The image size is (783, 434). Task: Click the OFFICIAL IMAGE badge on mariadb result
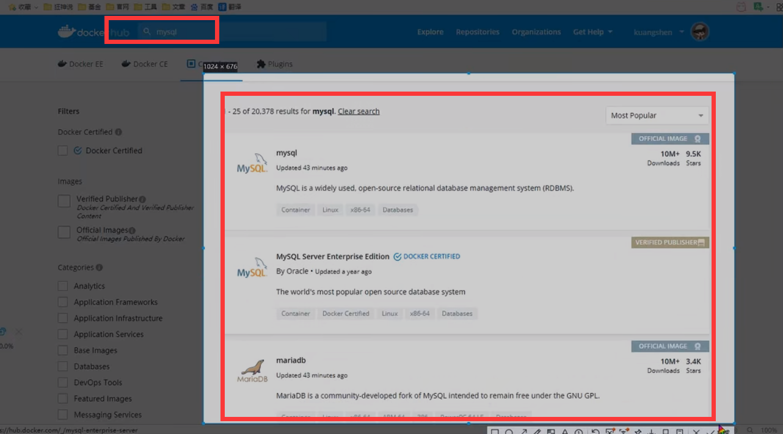click(670, 346)
